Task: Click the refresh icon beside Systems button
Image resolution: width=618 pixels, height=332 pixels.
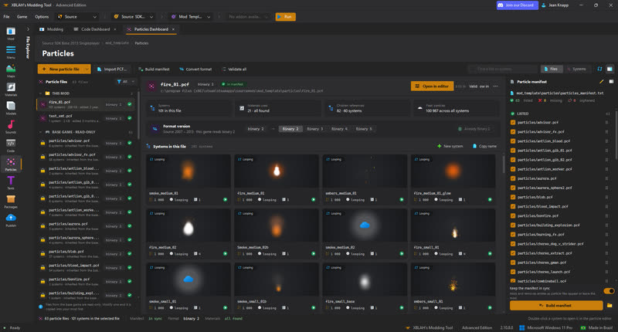Action: click(599, 69)
